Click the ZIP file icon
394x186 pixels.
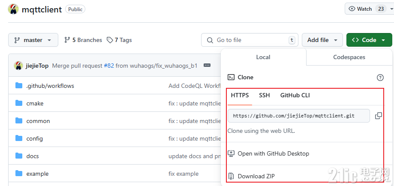231,176
